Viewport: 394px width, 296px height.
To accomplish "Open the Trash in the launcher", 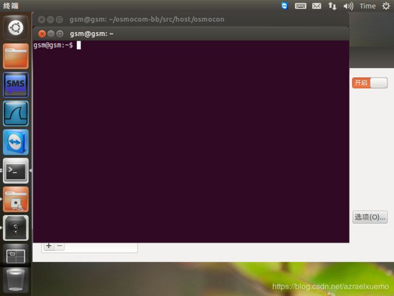I will click(16, 280).
